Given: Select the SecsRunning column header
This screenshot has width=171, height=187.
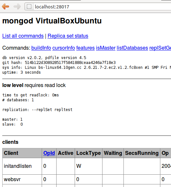Looking at the screenshot, I should click(x=142, y=153).
